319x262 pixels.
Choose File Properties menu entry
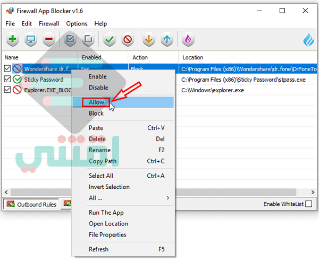point(123,234)
